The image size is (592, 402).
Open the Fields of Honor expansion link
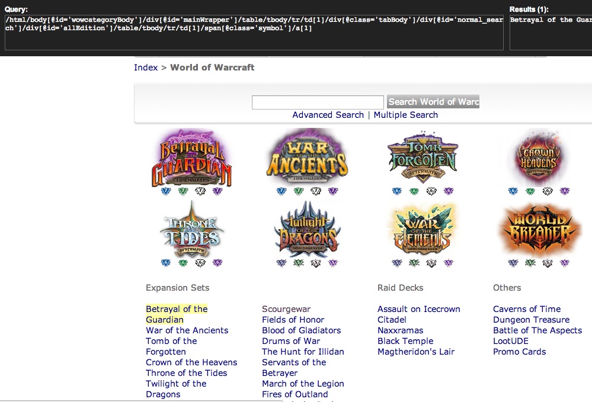point(293,320)
